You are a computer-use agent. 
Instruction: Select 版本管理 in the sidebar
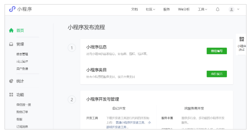coord(22,54)
